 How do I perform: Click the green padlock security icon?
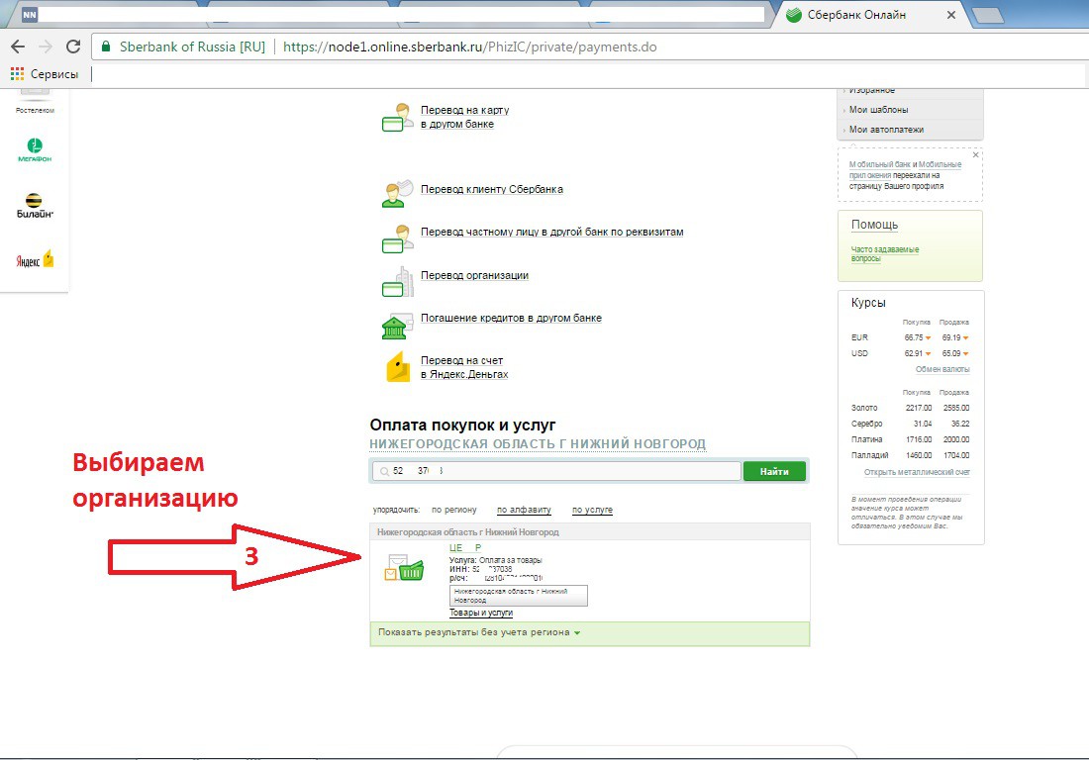coord(106,47)
